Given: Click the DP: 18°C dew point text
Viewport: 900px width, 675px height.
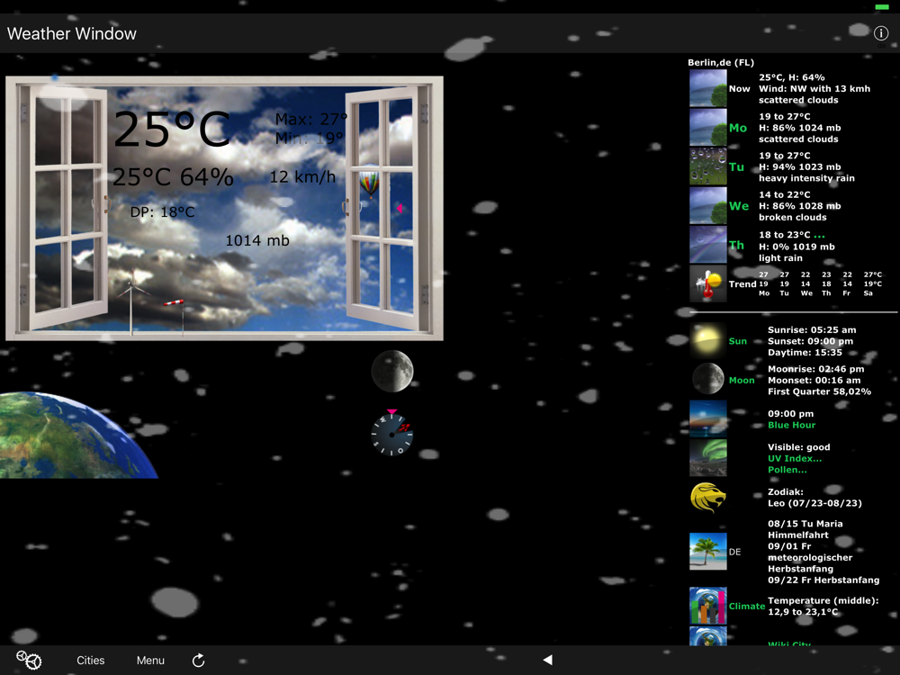Looking at the screenshot, I should (162, 212).
